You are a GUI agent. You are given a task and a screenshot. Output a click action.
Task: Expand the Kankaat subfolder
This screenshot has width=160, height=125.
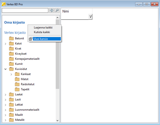click(x=11, y=74)
